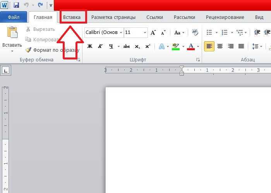Viewport: 271px width, 193px height.
Task: Open the Вид tab
Action: click(259, 17)
